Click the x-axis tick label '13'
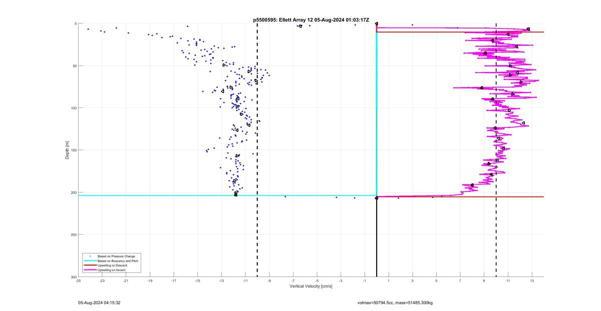 (532, 281)
